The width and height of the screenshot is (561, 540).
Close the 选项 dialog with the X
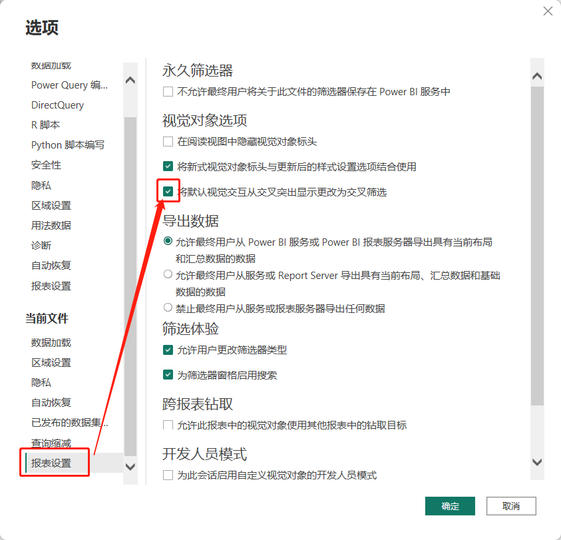(548, 11)
